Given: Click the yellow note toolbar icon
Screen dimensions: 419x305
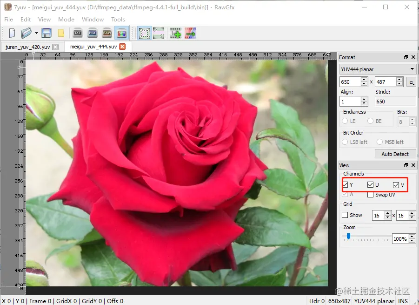Looking at the screenshot, I should [x=61, y=33].
